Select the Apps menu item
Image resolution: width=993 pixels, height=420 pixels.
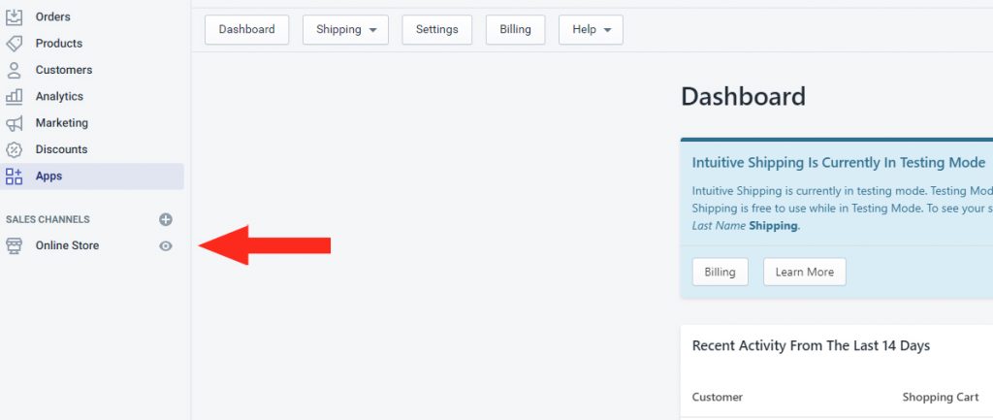[x=92, y=177]
